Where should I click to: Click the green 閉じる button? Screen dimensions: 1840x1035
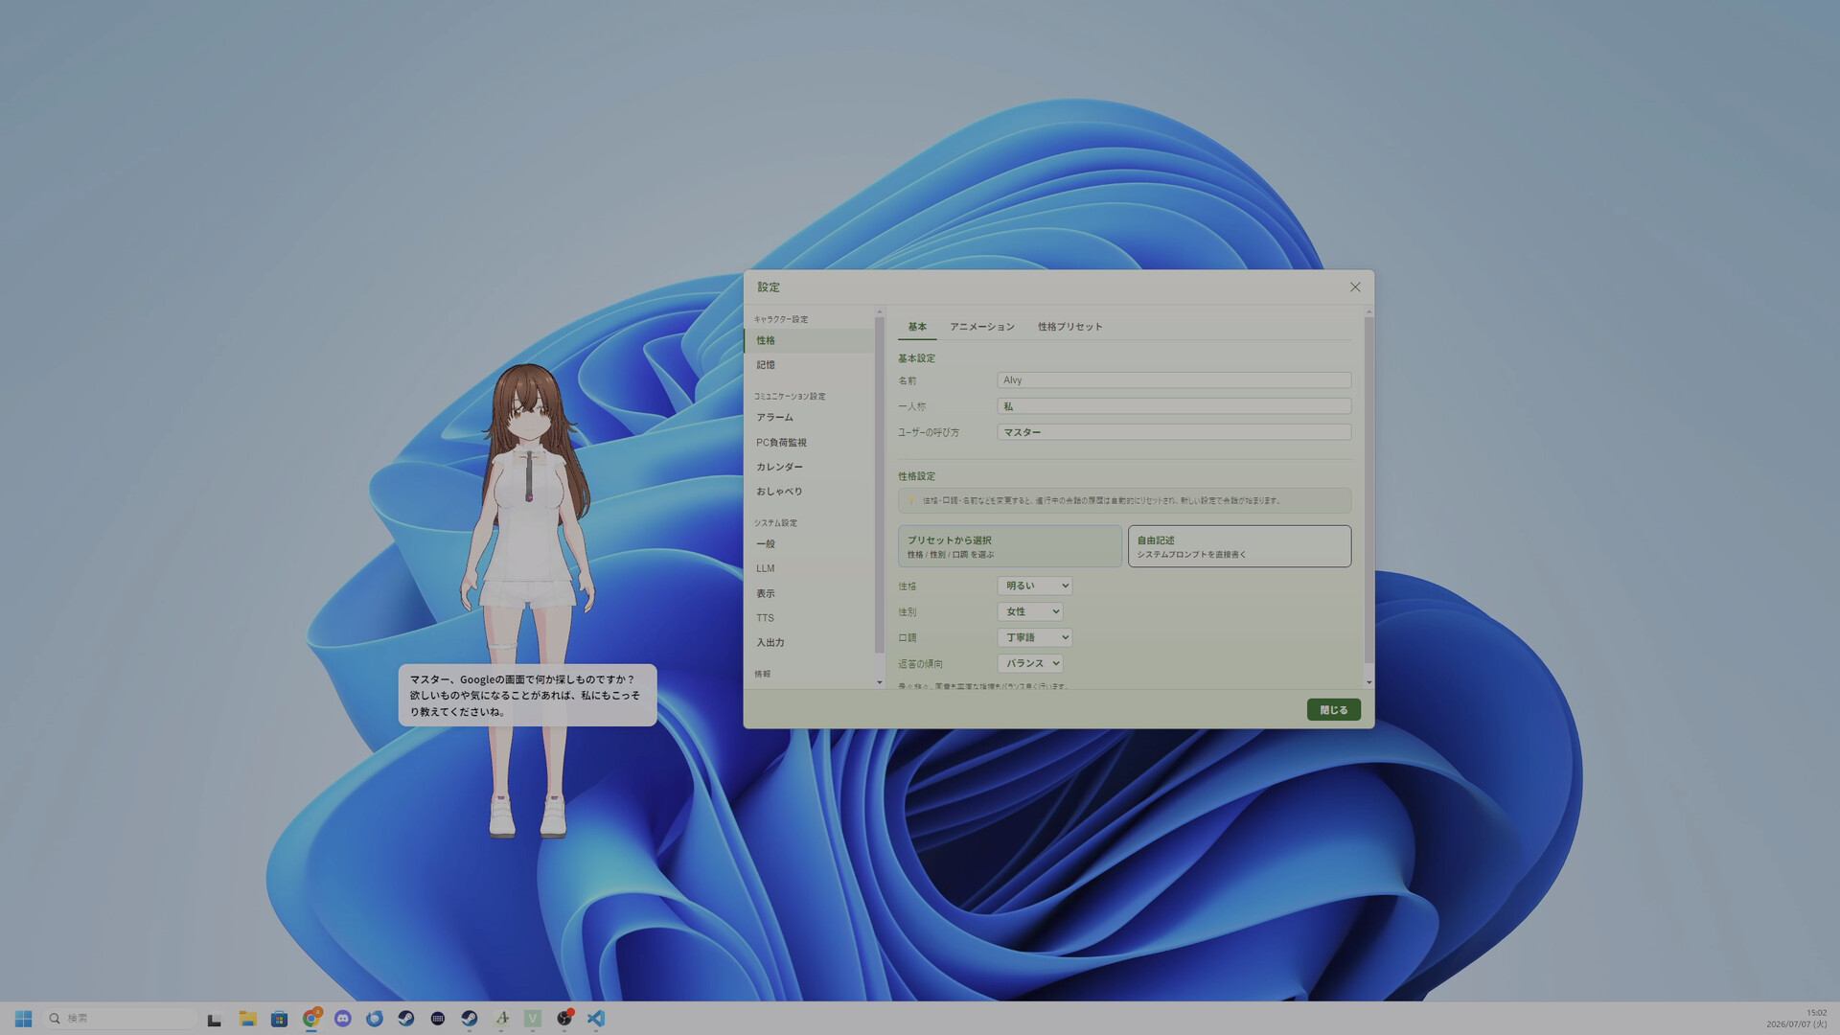(x=1333, y=710)
